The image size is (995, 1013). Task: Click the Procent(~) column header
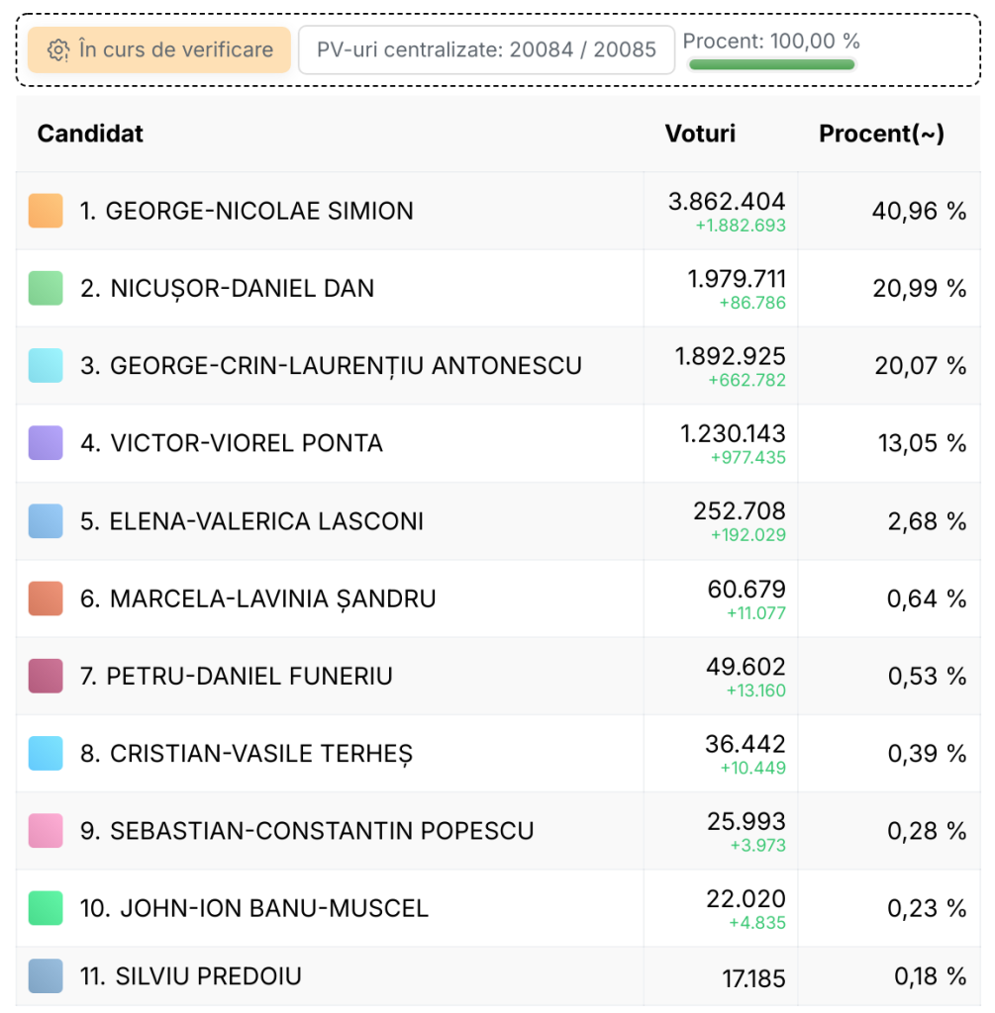pyautogui.click(x=882, y=134)
